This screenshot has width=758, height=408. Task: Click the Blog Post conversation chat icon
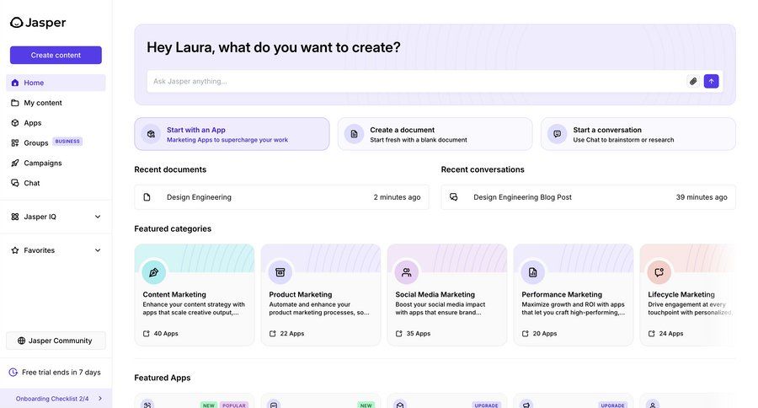point(453,197)
